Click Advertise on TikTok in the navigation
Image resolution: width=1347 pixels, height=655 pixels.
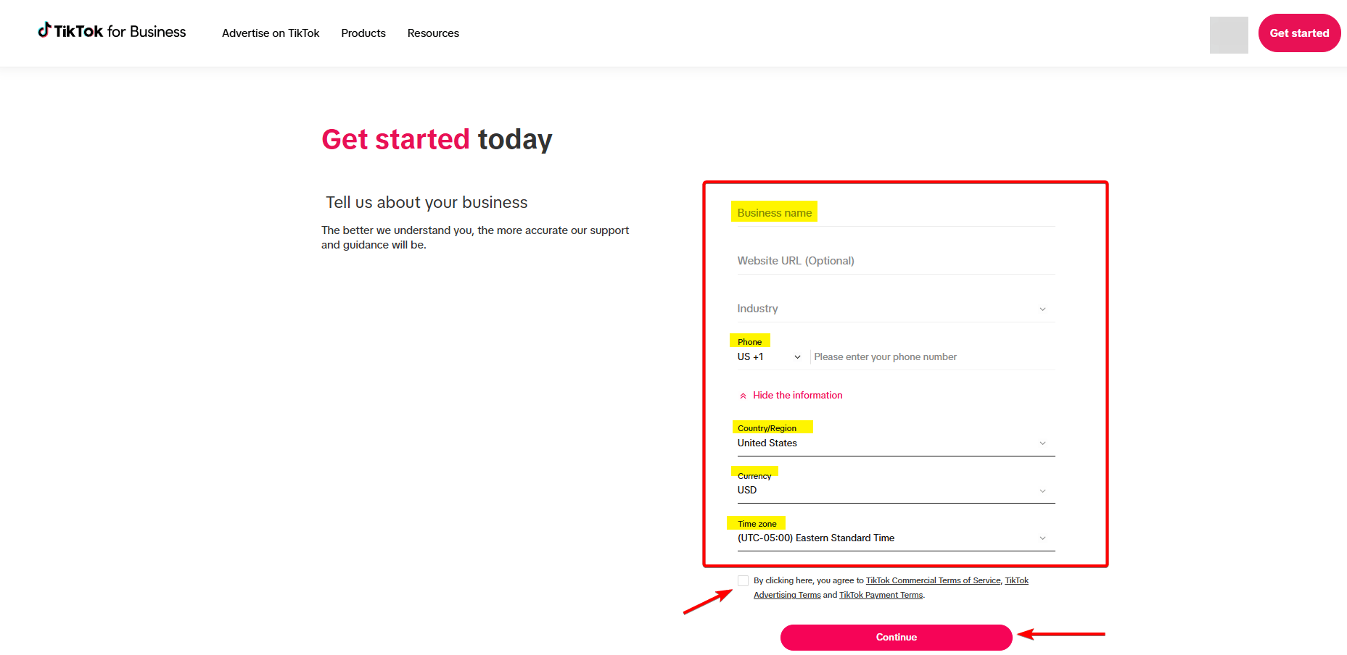tap(271, 33)
